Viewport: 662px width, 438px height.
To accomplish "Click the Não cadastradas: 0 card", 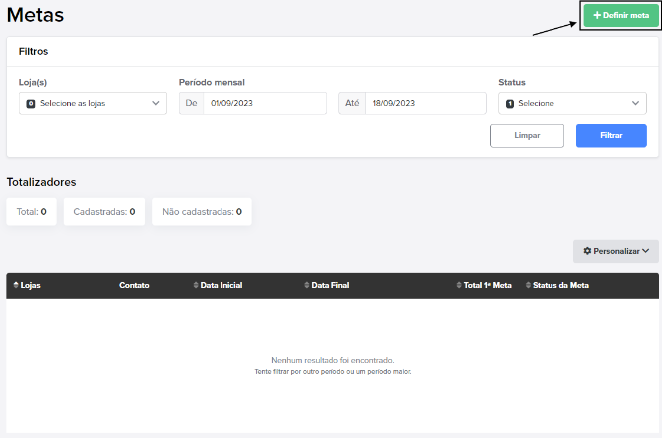I will [202, 212].
